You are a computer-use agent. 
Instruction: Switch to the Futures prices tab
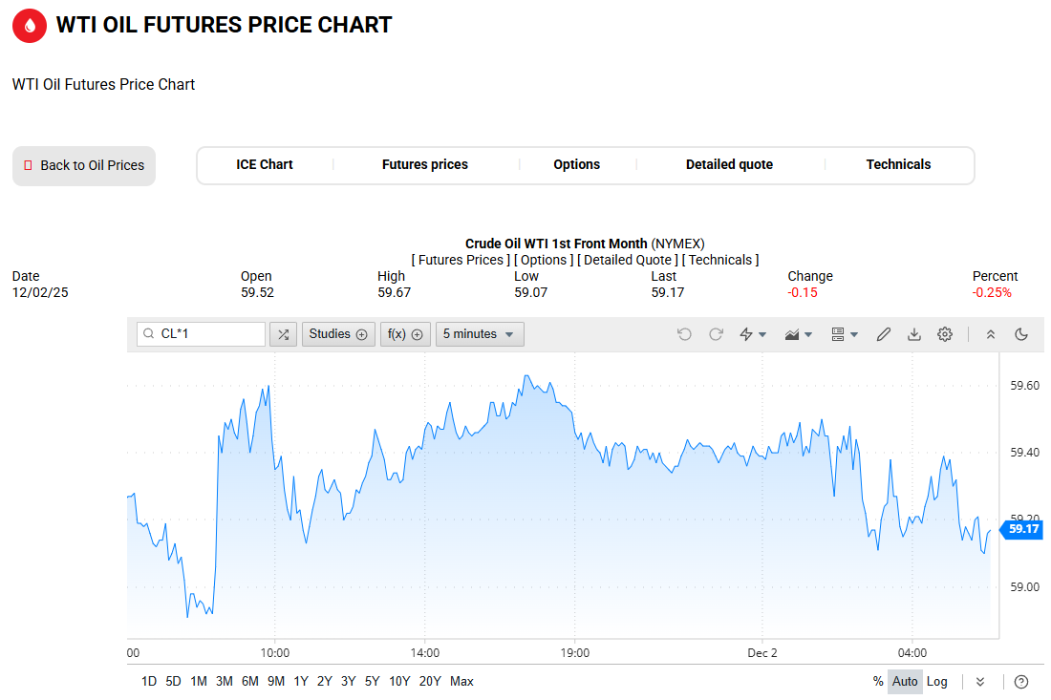425,164
